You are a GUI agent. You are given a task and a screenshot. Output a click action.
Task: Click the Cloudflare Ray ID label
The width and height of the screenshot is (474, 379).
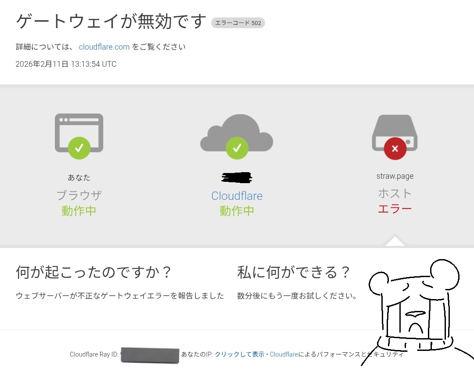click(x=94, y=354)
